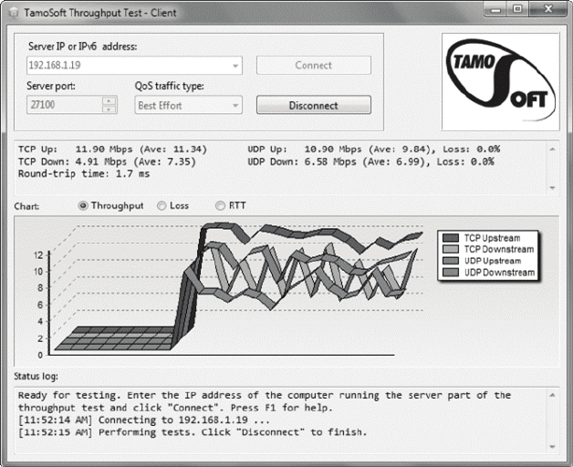The height and width of the screenshot is (467, 573).
Task: Click the UDP Downstream legend color swatch
Action: point(451,272)
